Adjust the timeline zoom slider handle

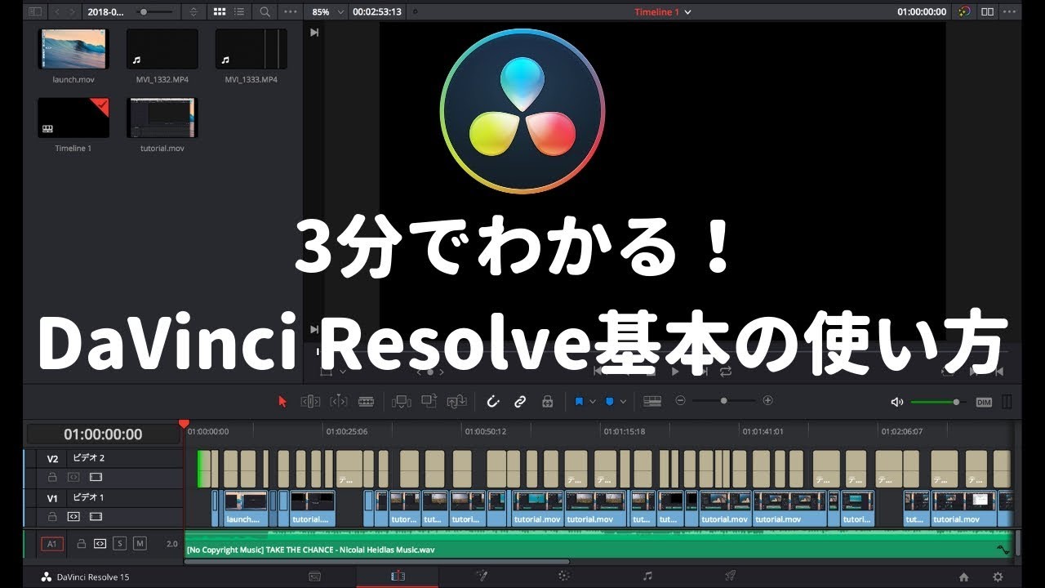723,401
